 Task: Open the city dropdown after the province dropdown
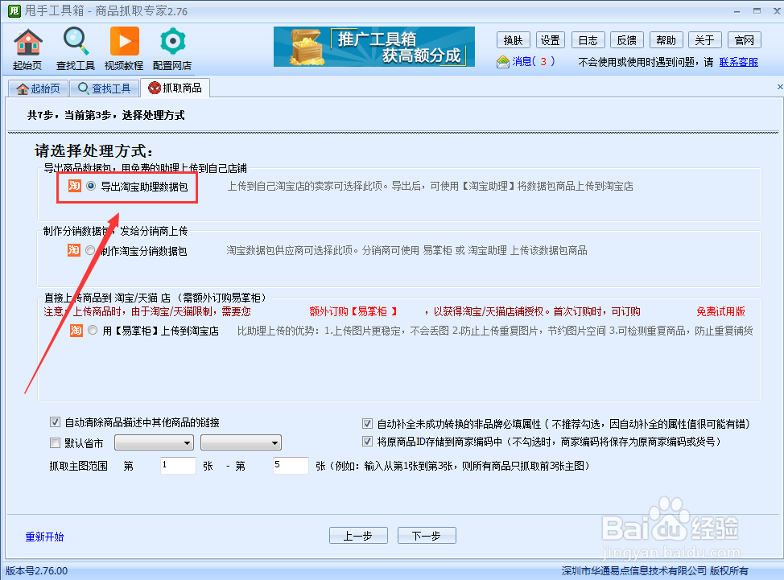(x=241, y=442)
